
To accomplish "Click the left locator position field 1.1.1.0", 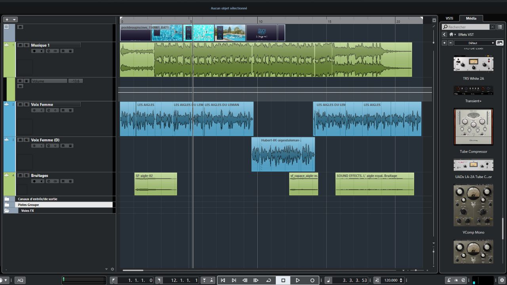I will (x=135, y=280).
